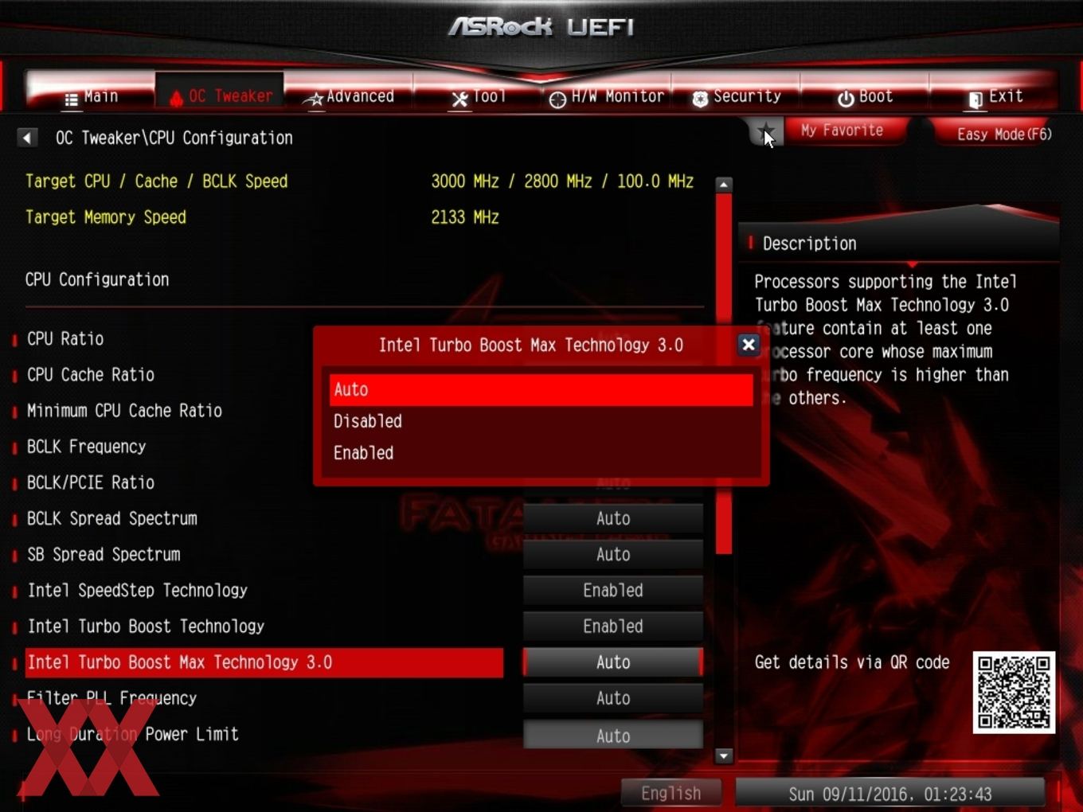The image size is (1083, 812).
Task: Click the Get details via QR code text
Action: (x=852, y=662)
